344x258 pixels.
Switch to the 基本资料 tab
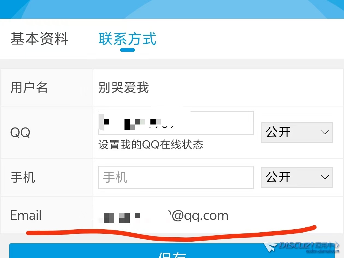39,38
